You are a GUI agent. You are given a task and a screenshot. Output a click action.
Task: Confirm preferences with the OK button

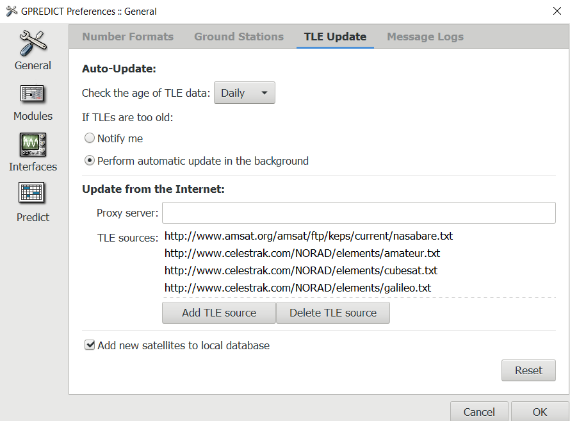click(540, 412)
